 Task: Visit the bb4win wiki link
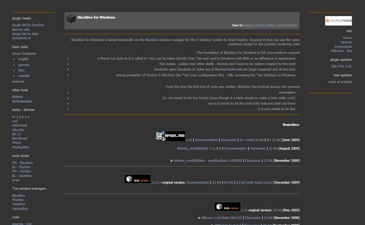pyautogui.click(x=21, y=29)
